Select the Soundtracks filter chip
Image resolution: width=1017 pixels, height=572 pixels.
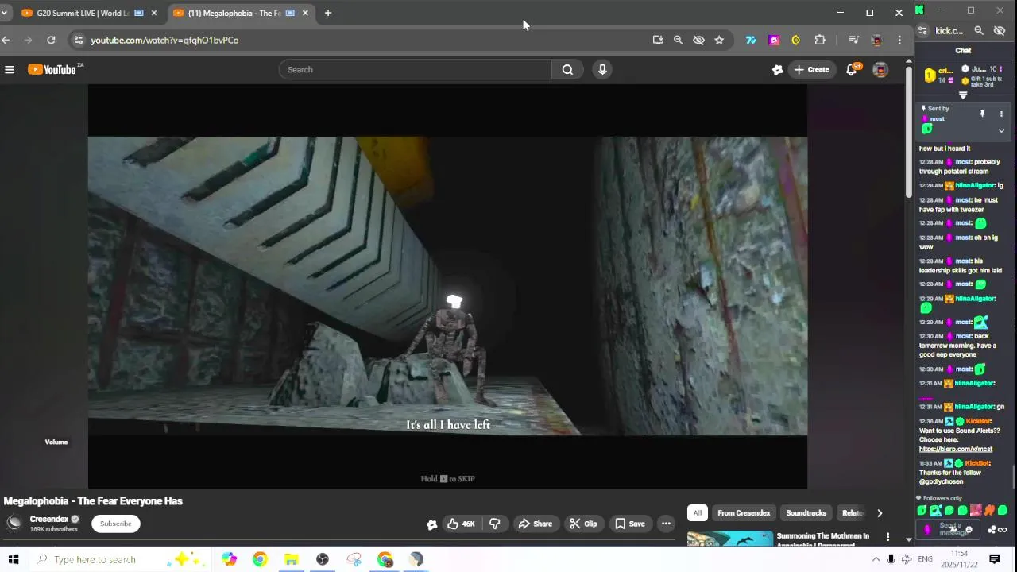[x=806, y=513]
